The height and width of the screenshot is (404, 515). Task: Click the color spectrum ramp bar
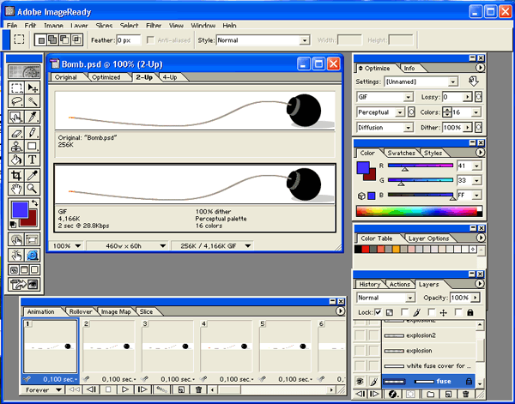tap(419, 211)
